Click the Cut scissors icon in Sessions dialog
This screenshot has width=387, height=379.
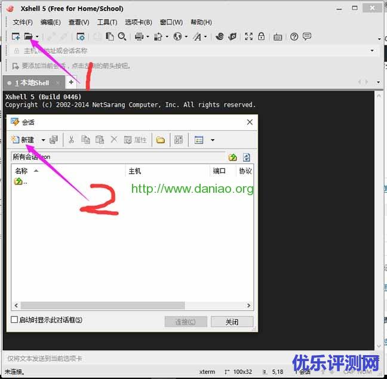[x=71, y=140]
